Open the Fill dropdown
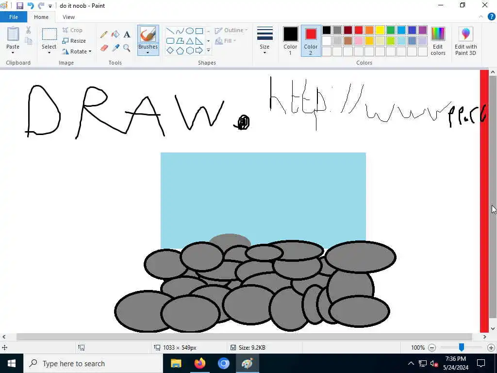The width and height of the screenshot is (497, 373). coord(226,41)
